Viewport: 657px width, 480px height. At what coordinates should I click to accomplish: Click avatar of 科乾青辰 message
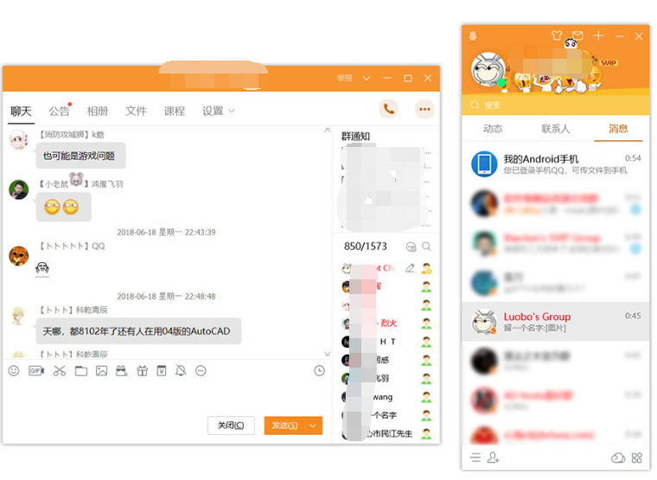point(18,316)
